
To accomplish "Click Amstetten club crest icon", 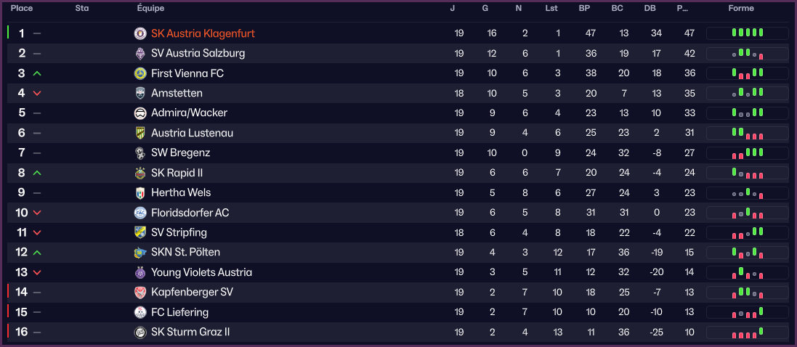I will (140, 93).
